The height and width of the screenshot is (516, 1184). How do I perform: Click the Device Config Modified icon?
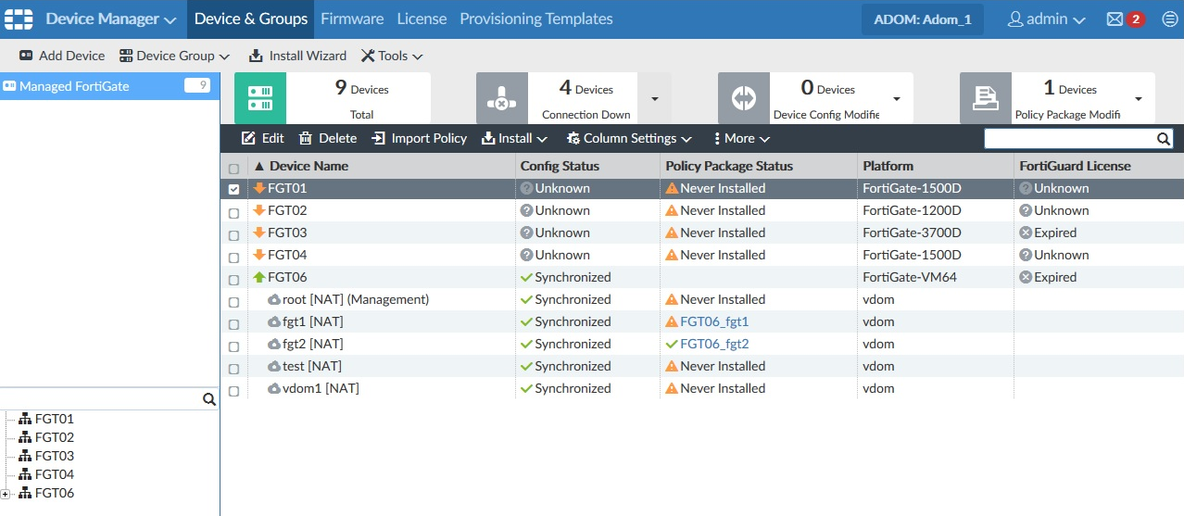(743, 98)
